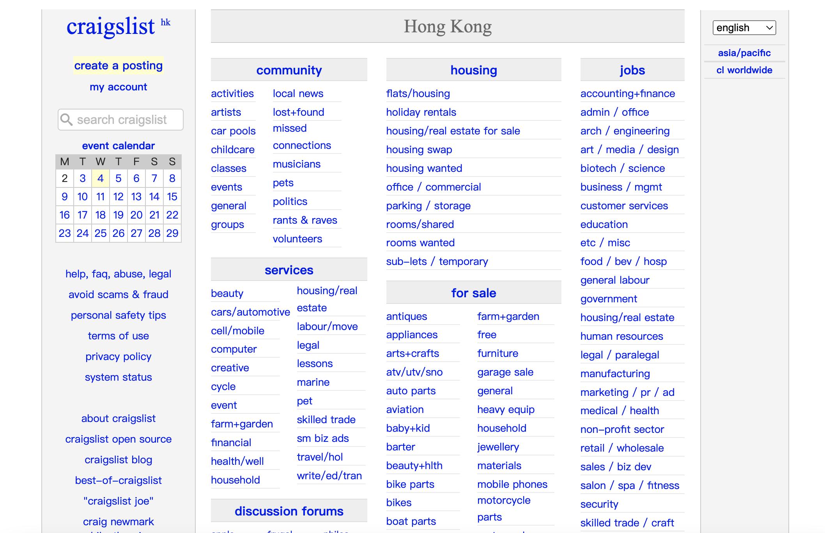Open flats/housing listings
This screenshot has height=533, width=825.
point(418,94)
